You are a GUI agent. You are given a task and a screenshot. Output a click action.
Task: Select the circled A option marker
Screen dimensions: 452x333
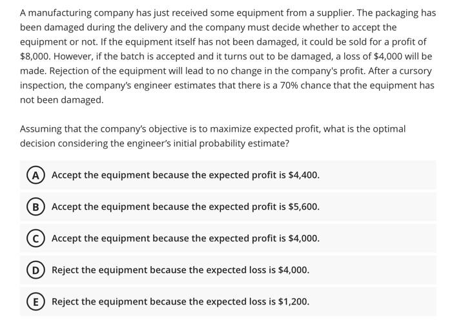[35, 175]
